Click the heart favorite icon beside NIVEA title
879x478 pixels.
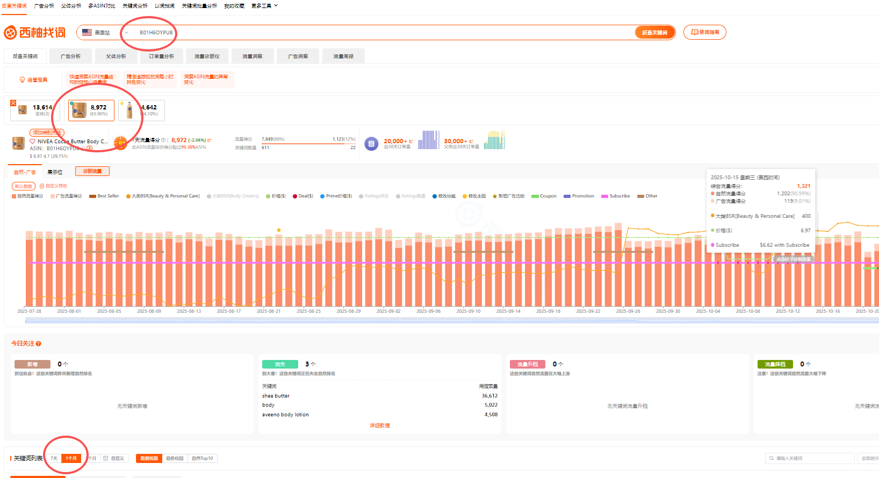(32, 142)
